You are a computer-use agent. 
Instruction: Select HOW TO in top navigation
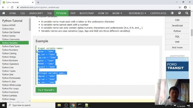[103, 13]
